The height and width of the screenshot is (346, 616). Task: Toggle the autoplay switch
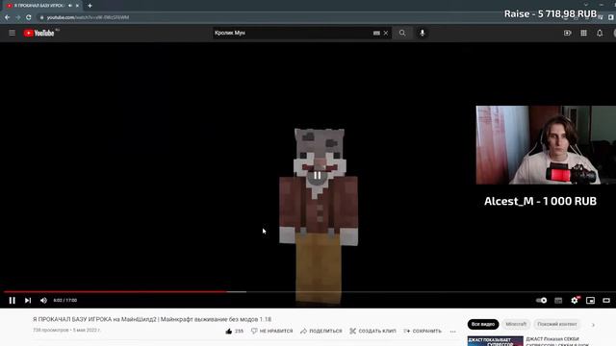pos(541,301)
